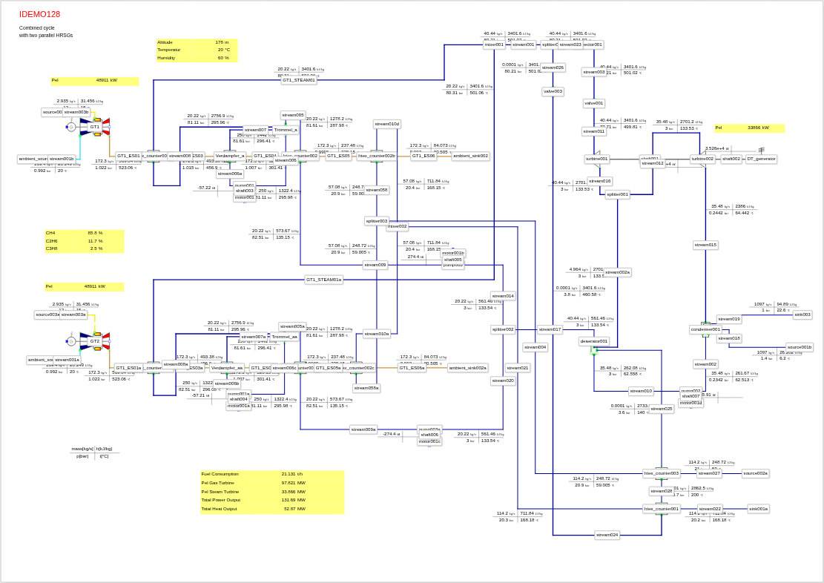
Task: Click the valve003 component
Action: click(553, 92)
